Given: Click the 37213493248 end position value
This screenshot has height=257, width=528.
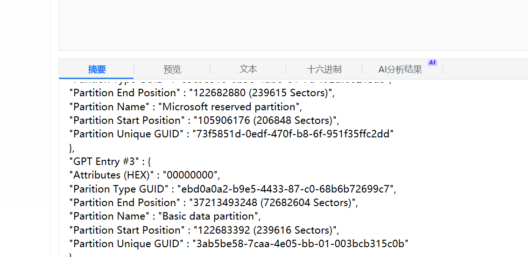Looking at the screenshot, I should tap(271, 202).
